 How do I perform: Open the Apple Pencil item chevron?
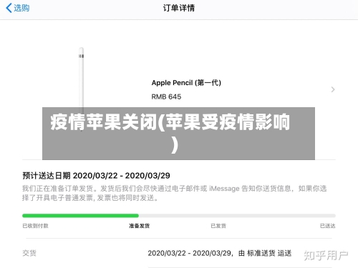click(333, 89)
